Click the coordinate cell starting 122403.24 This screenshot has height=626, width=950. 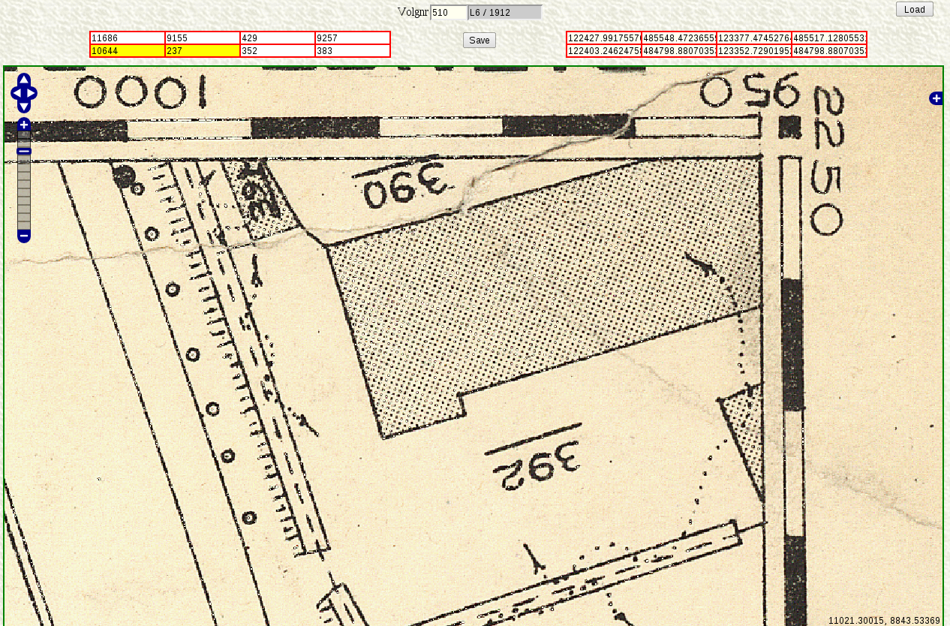[x=604, y=51]
